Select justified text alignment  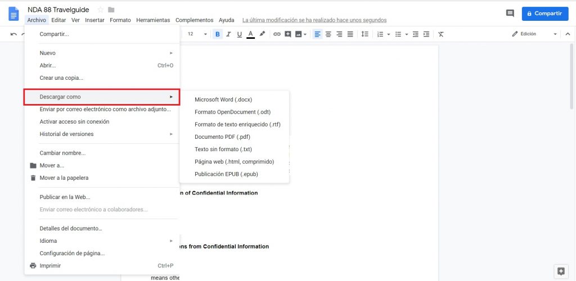[x=350, y=34]
